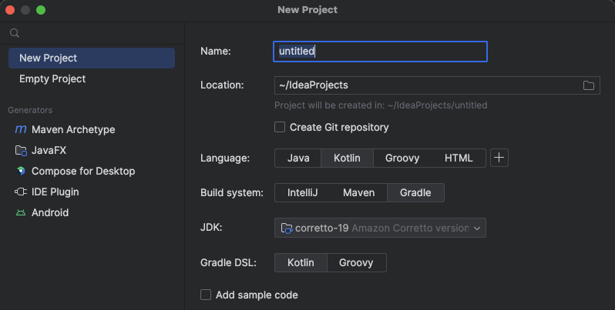
Task: Click the Compose for Desktop icon
Action: click(x=21, y=171)
